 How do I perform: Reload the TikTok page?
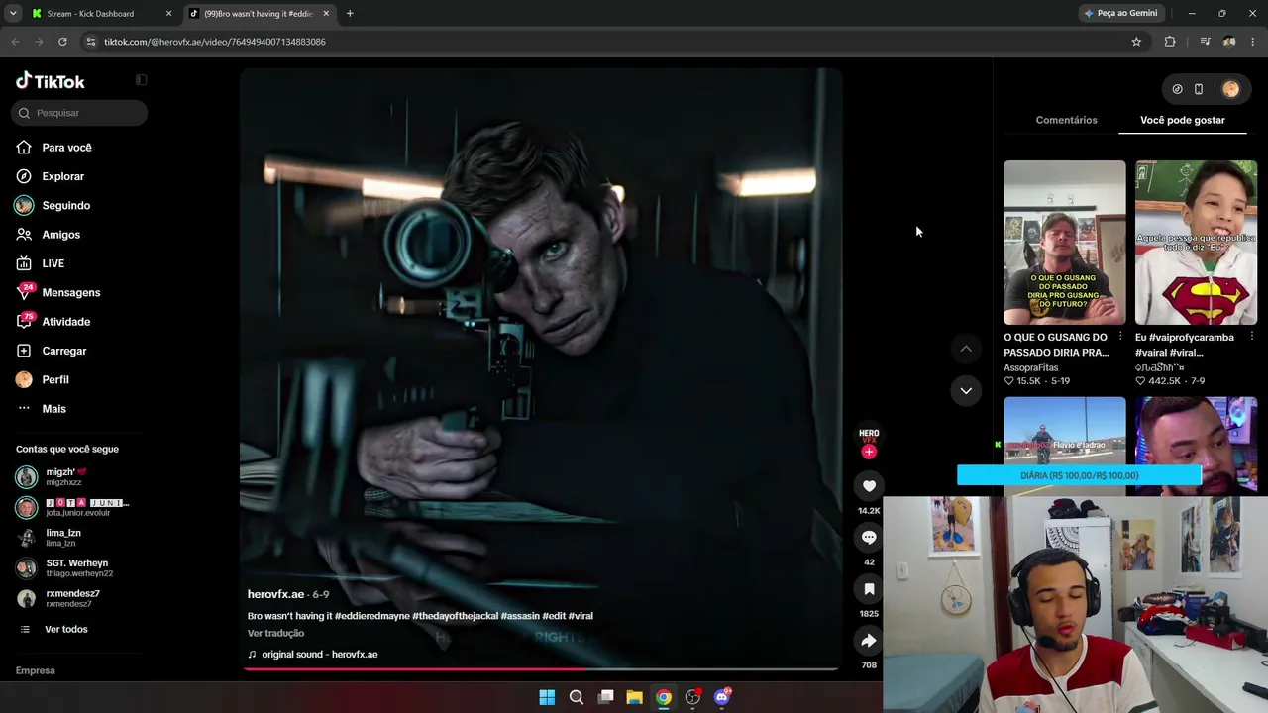pos(62,42)
